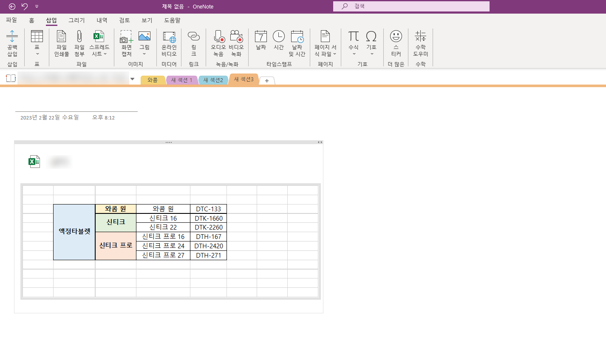Open the 검토 ribbon tab
This screenshot has width=606, height=355.
(x=125, y=20)
